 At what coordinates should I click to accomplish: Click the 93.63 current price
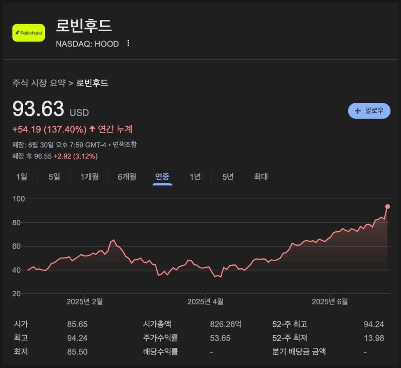click(x=38, y=109)
